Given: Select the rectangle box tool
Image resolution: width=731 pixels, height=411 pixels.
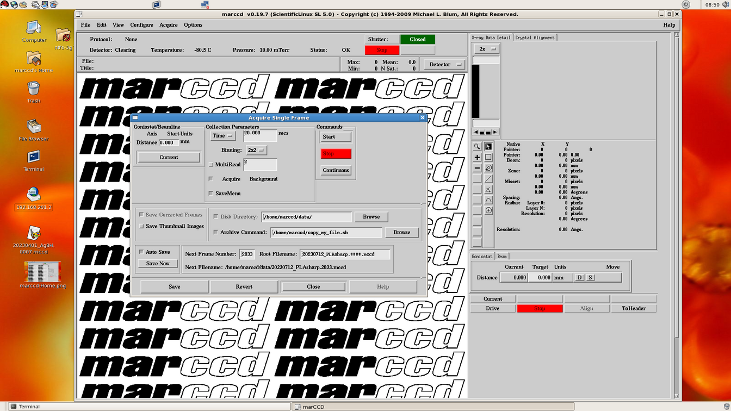Looking at the screenshot, I should (488, 157).
